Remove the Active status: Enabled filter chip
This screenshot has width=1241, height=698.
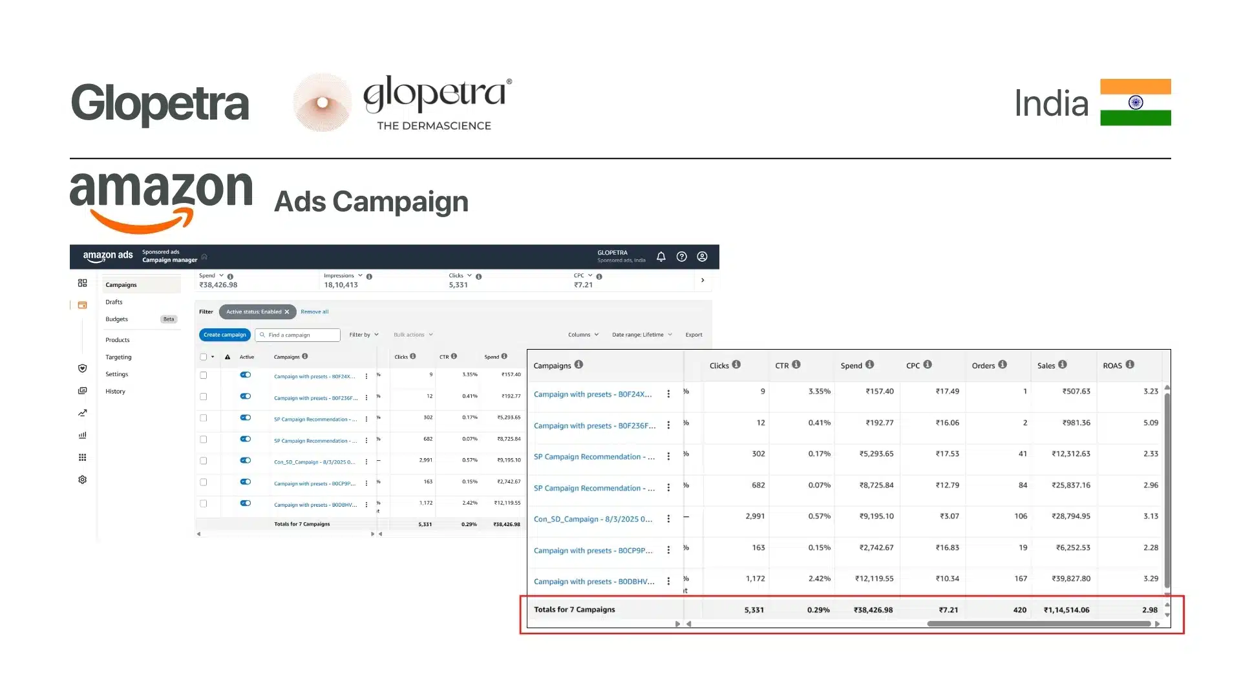click(287, 312)
